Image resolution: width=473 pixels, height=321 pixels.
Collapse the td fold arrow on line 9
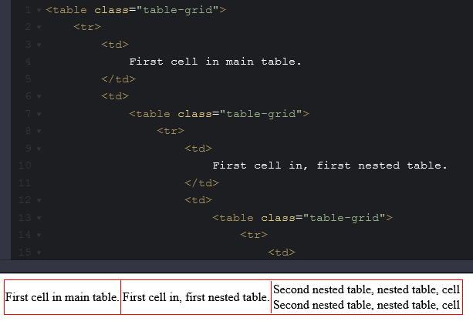39,149
